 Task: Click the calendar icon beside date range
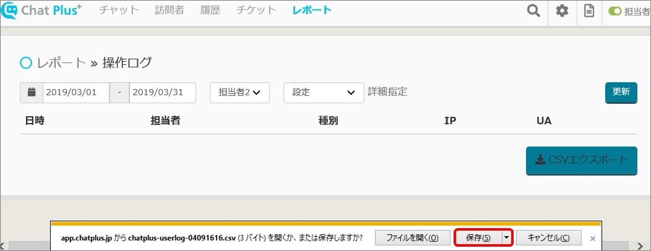point(32,92)
